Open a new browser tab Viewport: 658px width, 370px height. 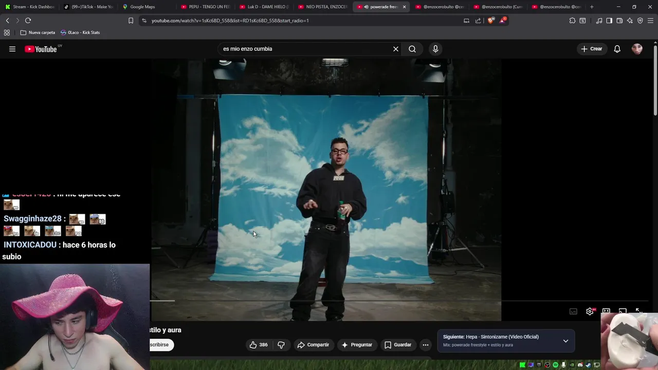592,7
